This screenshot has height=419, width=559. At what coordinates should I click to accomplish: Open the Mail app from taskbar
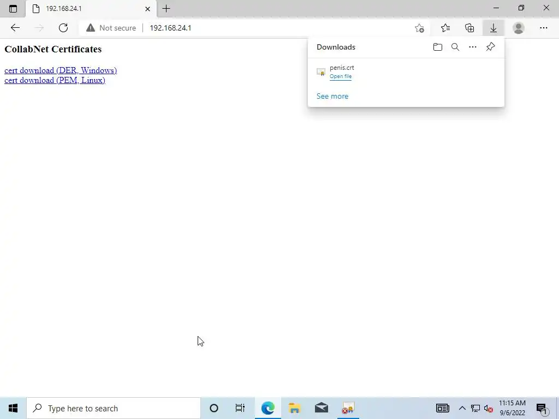pos(321,408)
